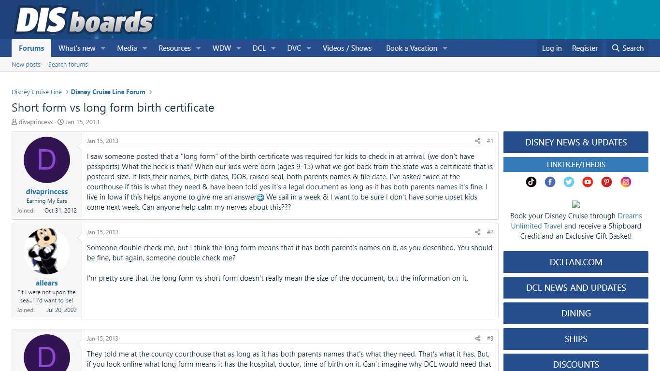Screen dimensions: 660x371
Task: Open allears avatar image
Action: point(47,251)
